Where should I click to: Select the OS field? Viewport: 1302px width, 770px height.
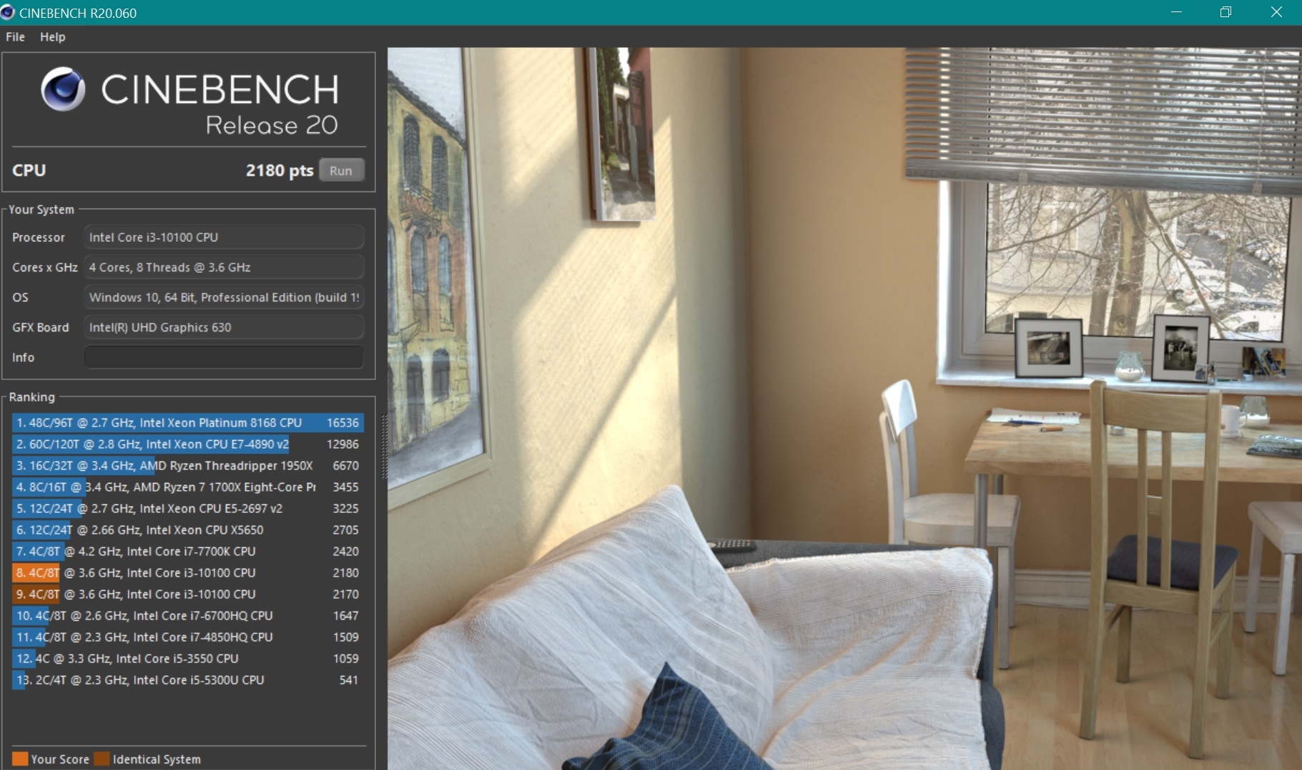coord(224,297)
